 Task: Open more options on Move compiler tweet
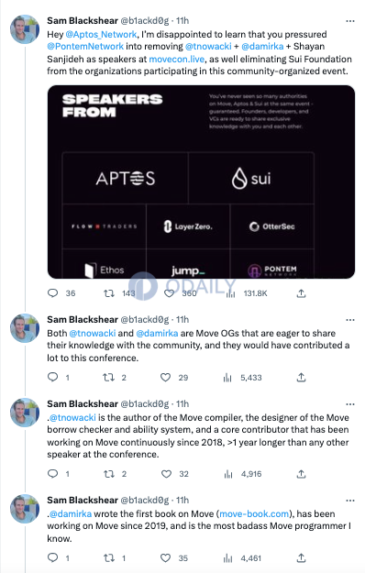(x=350, y=404)
